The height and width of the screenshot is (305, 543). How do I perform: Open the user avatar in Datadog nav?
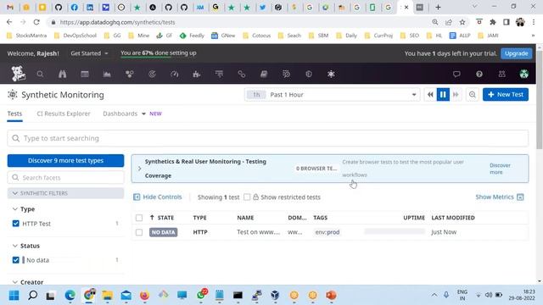click(x=524, y=74)
